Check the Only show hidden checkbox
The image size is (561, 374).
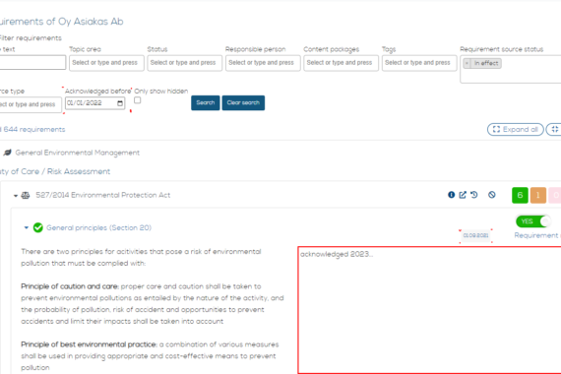pyautogui.click(x=138, y=100)
